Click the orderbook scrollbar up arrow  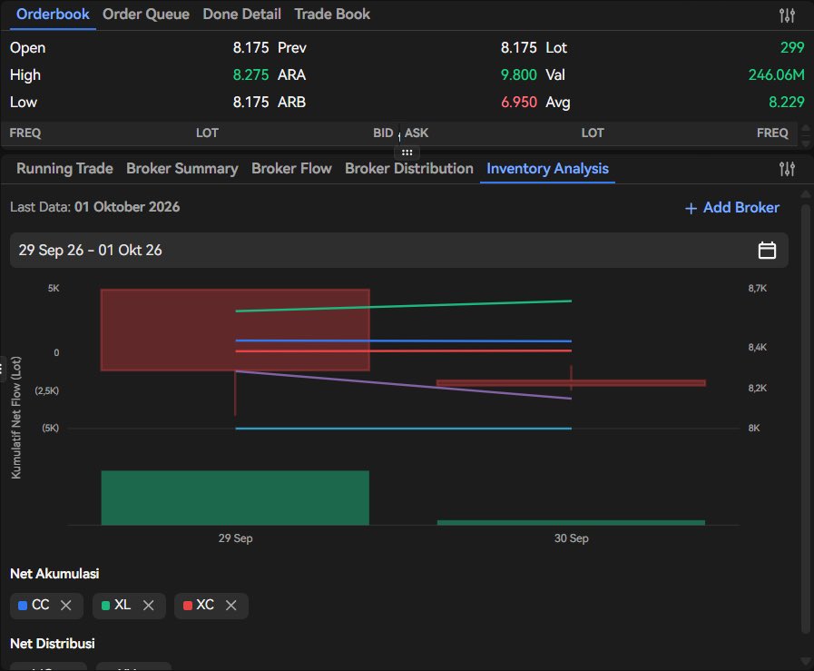coord(806,128)
